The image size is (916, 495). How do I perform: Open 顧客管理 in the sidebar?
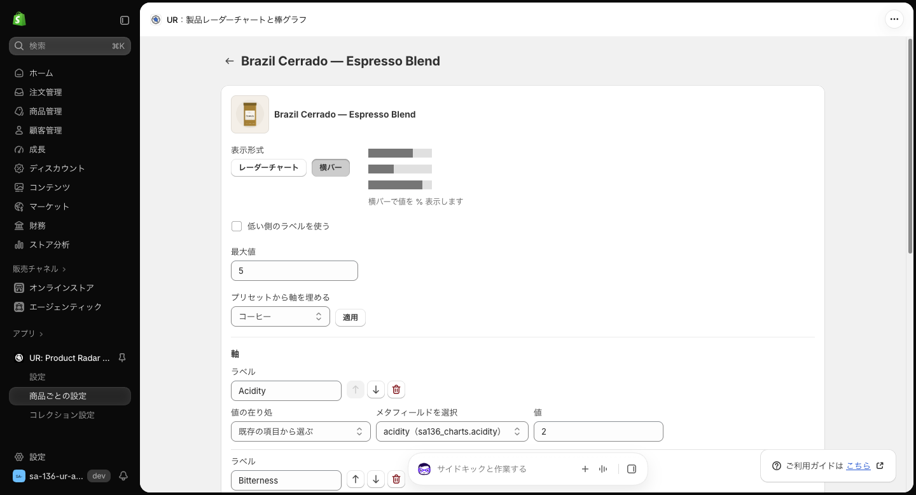tap(70, 130)
